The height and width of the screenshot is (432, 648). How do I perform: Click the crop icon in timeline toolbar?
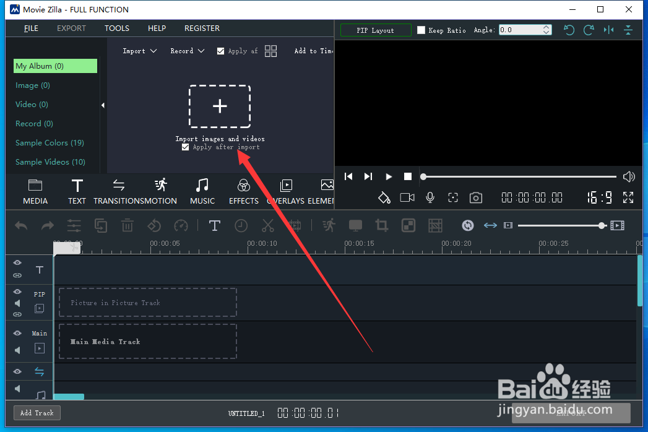pos(381,226)
